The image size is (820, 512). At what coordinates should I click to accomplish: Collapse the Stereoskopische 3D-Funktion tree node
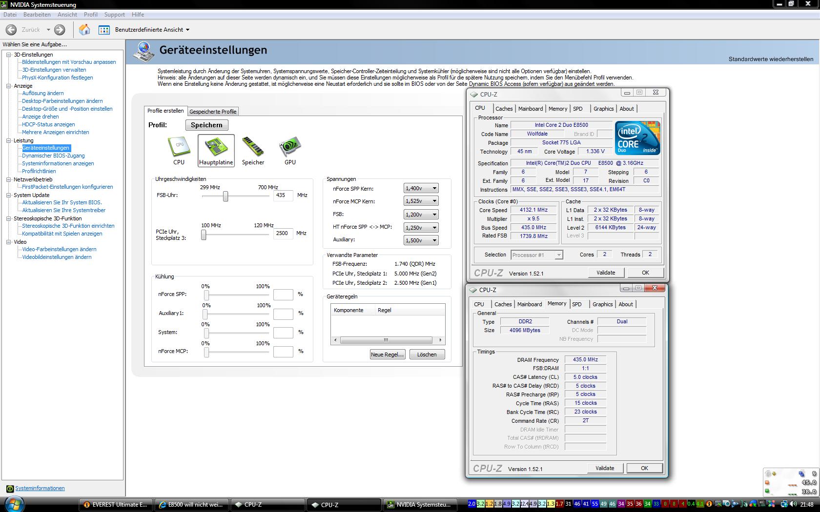point(9,218)
